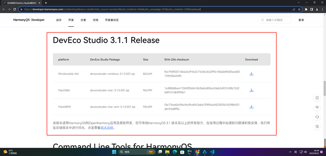Click the Mac(ARM) platform cell
This screenshot has width=326, height=156.
(65, 107)
